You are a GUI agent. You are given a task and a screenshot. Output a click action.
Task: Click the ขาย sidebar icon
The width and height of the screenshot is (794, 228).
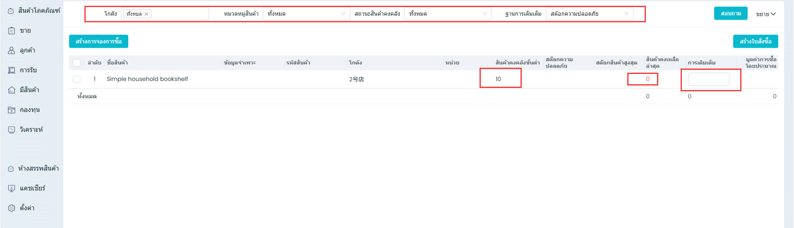pyautogui.click(x=12, y=31)
